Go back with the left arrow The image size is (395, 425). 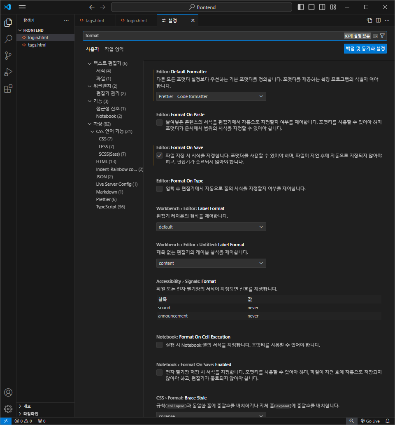(92, 7)
